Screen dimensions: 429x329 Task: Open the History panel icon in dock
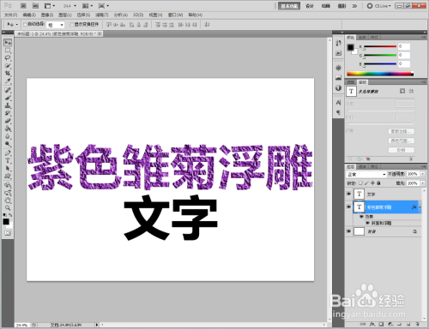pos(338,43)
